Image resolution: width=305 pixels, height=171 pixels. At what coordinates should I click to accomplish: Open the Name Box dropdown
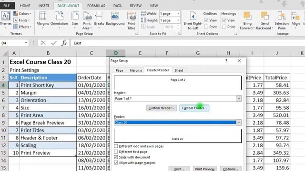(26, 43)
